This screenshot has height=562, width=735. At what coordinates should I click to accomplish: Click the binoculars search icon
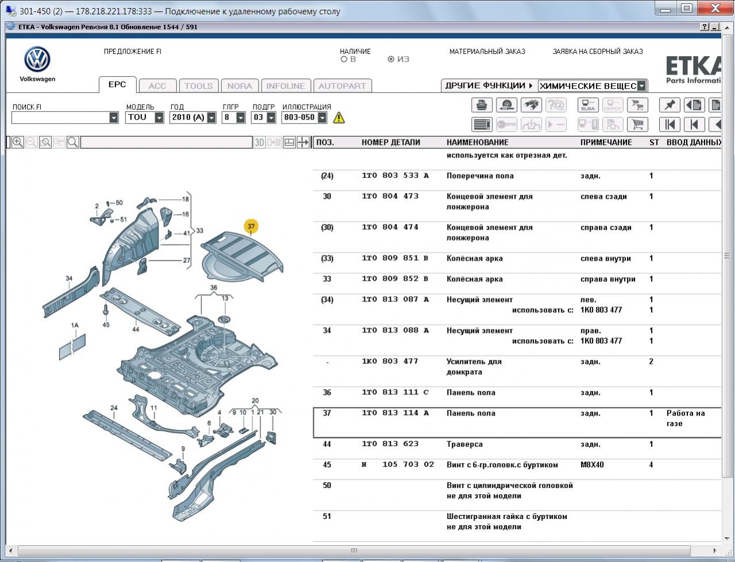[x=531, y=105]
